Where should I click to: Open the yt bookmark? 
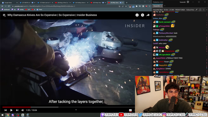(x=33, y=9)
